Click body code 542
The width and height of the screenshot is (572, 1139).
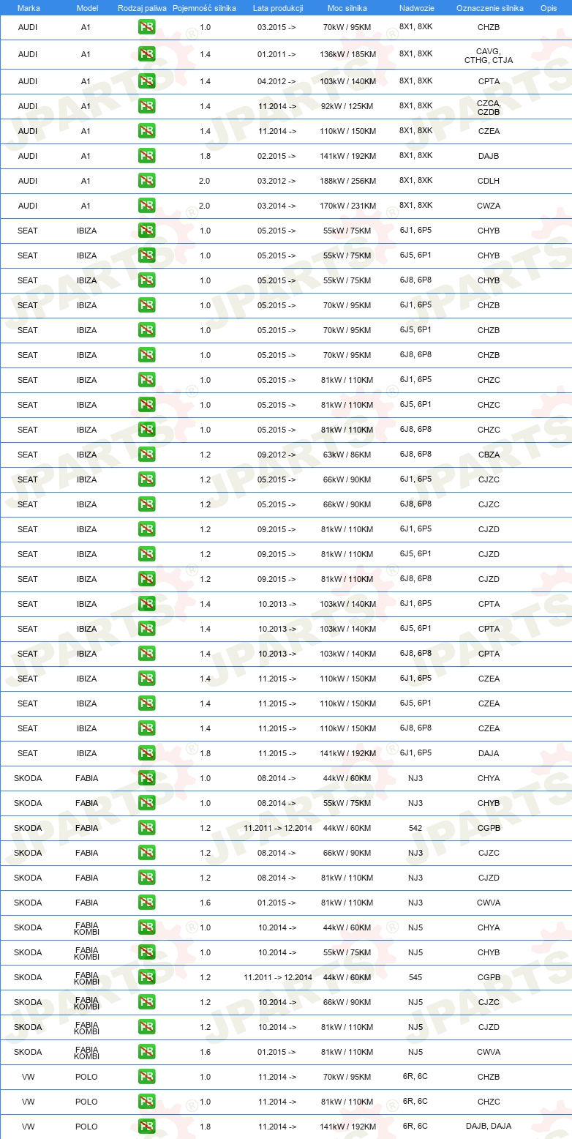tap(415, 828)
